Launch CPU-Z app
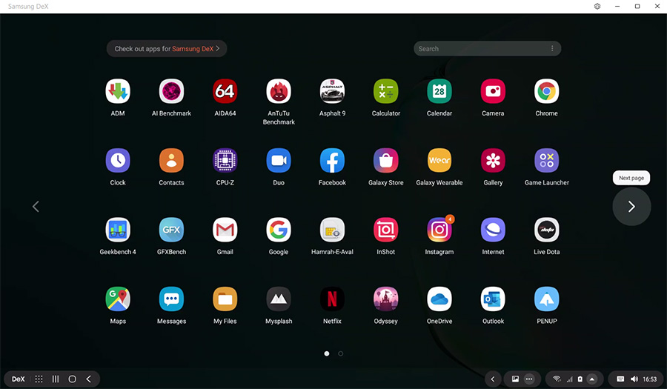 pyautogui.click(x=225, y=160)
